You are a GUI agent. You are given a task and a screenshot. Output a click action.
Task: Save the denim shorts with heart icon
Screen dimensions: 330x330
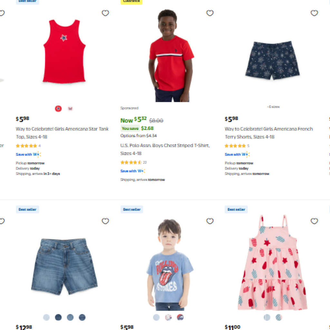point(105,221)
